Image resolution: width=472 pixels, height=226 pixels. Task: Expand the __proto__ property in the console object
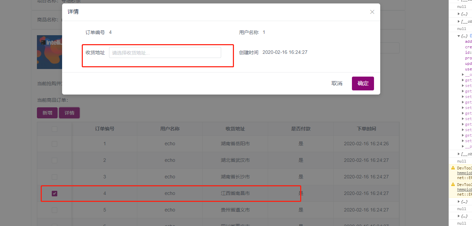point(463,146)
